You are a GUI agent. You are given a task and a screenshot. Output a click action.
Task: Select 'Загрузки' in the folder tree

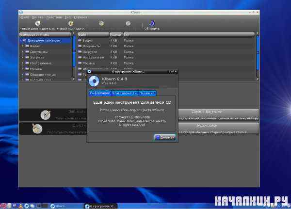(37, 57)
